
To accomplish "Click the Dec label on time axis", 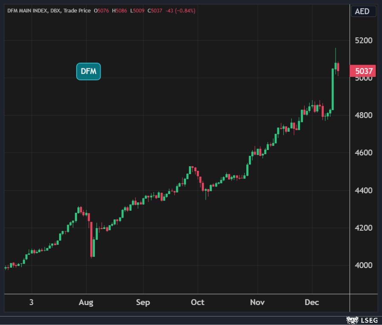I will click(312, 302).
